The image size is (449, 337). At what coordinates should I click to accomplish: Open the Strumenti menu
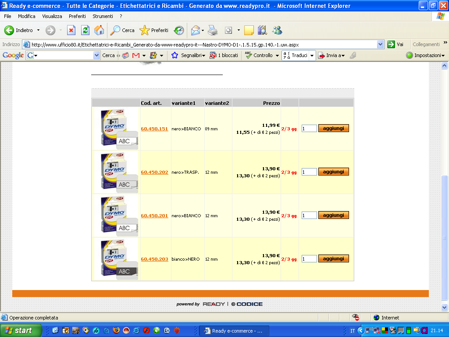click(103, 16)
